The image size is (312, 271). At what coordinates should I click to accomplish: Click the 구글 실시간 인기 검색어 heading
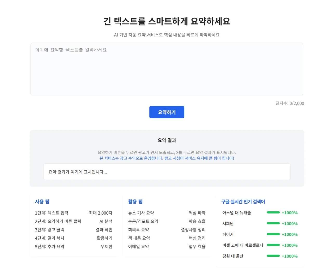[243, 202]
